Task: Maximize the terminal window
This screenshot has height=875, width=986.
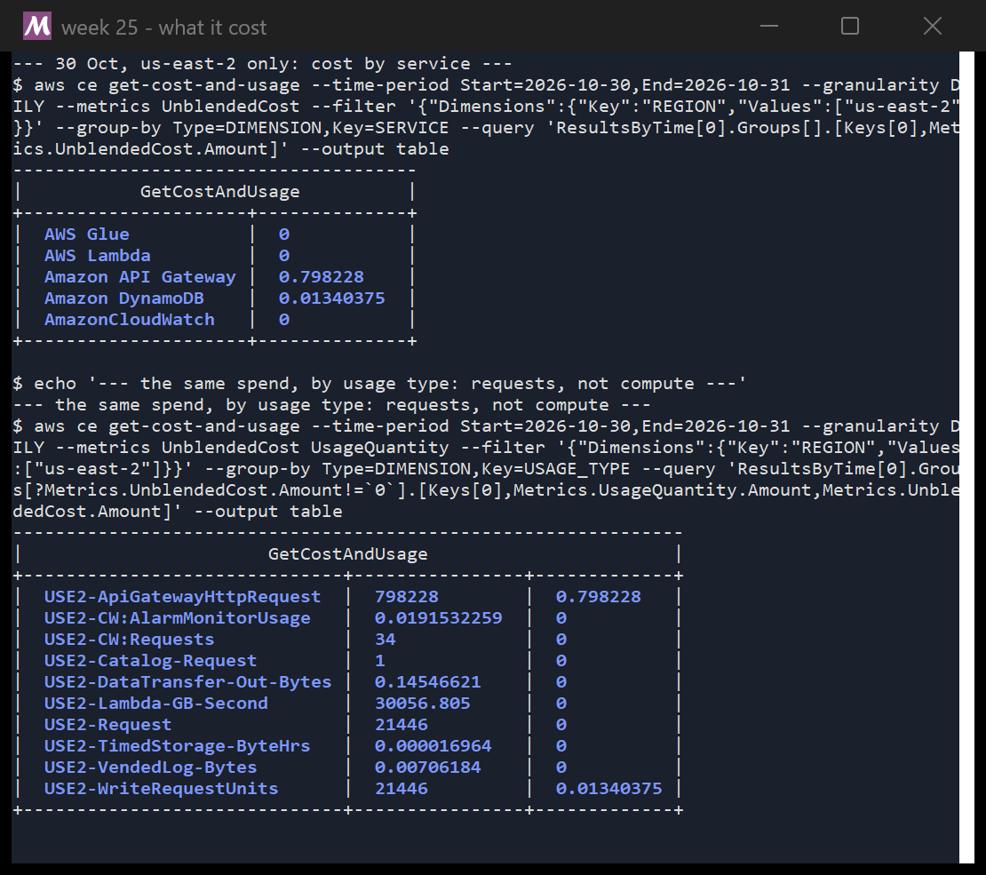Action: coord(850,27)
